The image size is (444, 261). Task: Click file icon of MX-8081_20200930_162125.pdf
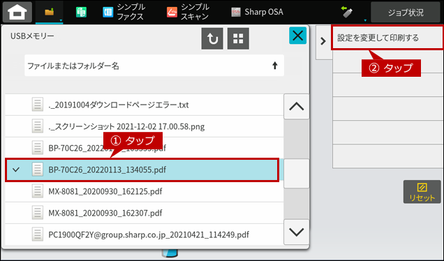38,191
